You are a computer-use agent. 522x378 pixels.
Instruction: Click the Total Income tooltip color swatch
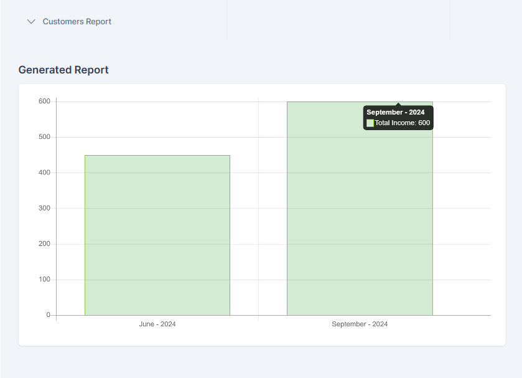370,123
